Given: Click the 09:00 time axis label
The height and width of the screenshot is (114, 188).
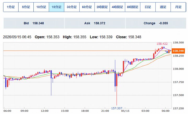Looking at the screenshot, I should tap(24, 111).
